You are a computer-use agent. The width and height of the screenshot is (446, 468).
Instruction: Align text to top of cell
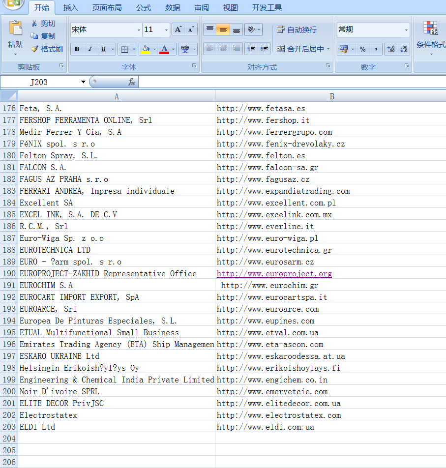pos(210,29)
